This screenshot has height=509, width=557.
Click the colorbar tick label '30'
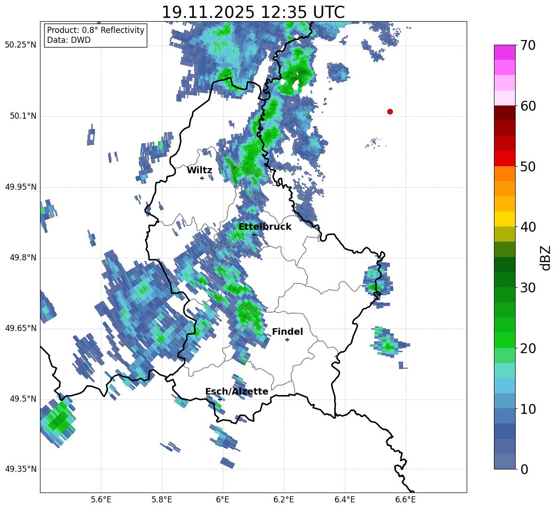tap(528, 288)
